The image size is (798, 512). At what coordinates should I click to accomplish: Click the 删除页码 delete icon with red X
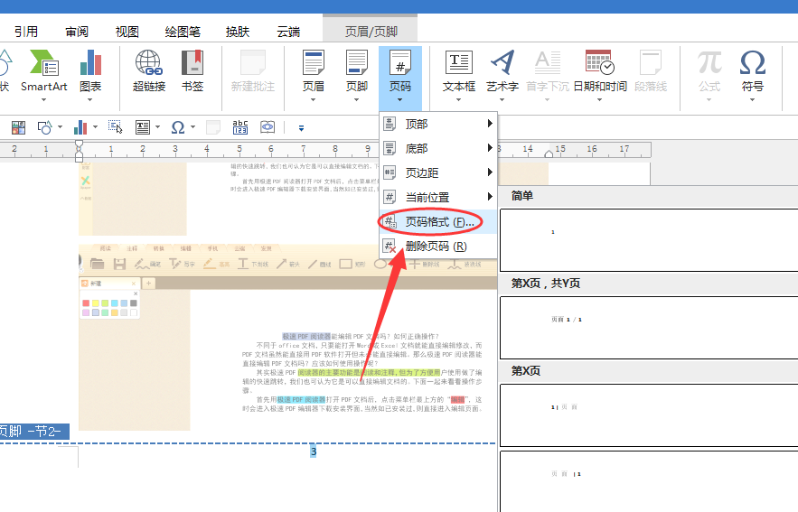pos(390,247)
